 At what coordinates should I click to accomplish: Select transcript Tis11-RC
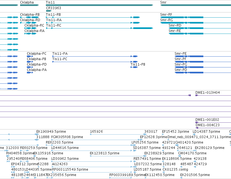[100, 28]
